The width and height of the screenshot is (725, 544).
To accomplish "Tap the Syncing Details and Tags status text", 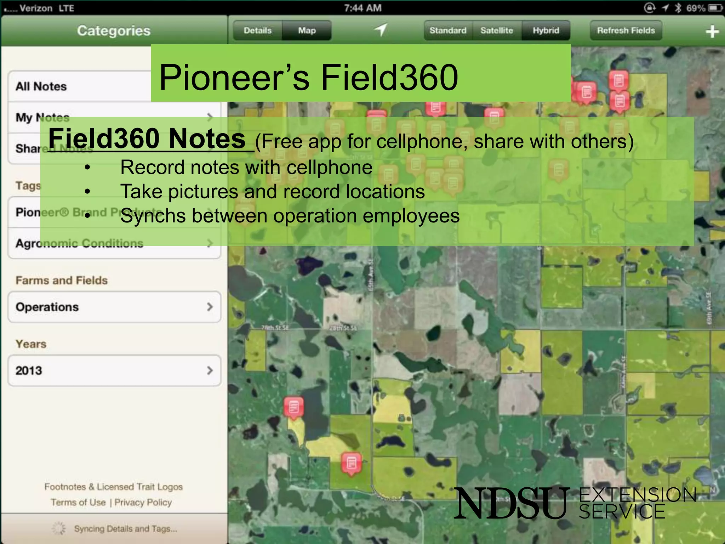I will click(x=125, y=528).
